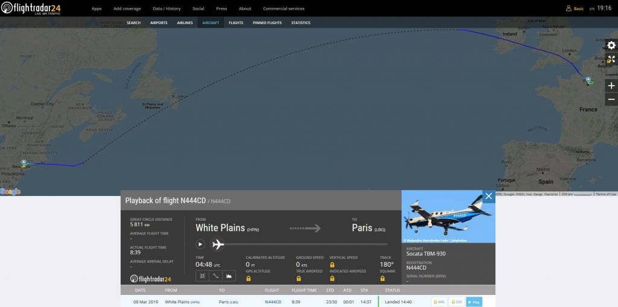Viewport: 618px width, 307px height.
Task: Click the airplane playback position handle
Action: tap(217, 244)
